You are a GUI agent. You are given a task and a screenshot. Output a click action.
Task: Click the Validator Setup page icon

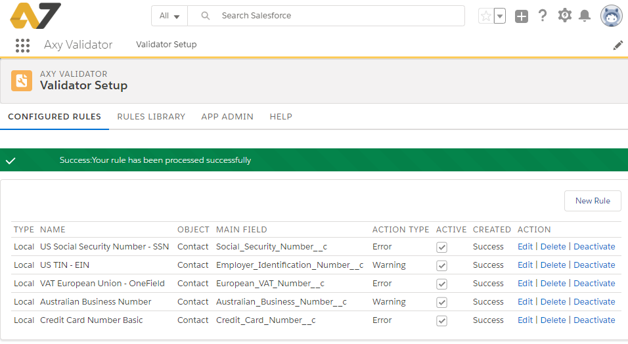[22, 81]
